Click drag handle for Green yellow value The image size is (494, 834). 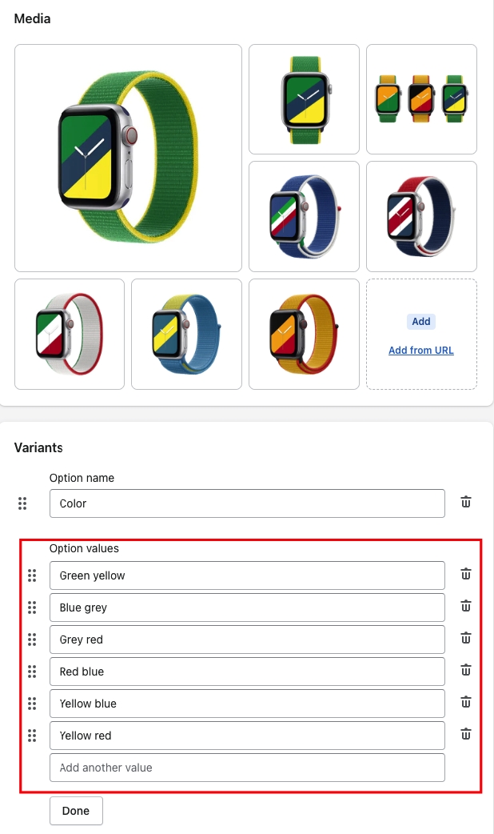pos(32,575)
